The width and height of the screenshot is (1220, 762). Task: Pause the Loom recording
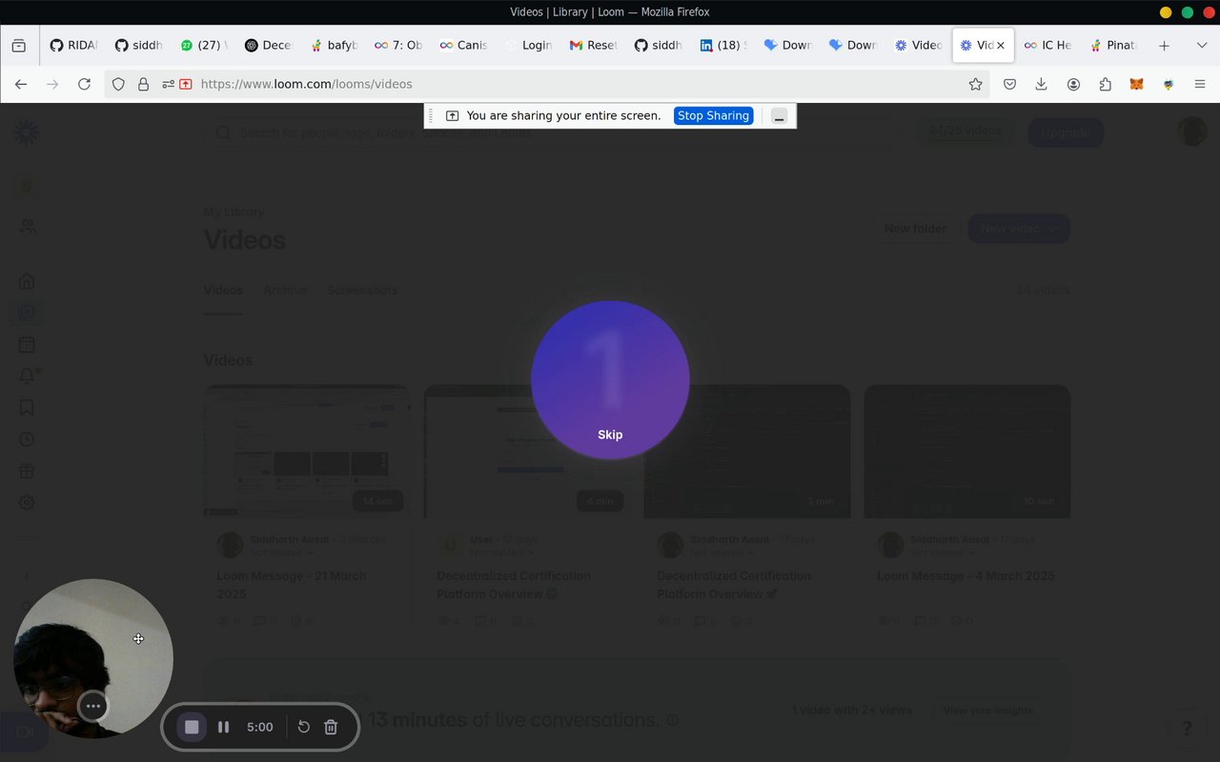223,727
